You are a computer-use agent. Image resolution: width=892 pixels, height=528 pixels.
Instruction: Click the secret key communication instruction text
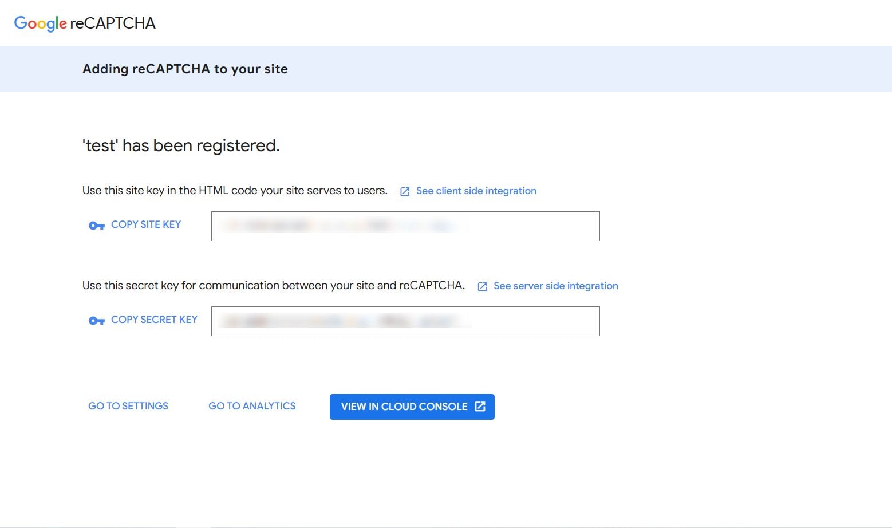click(x=274, y=286)
